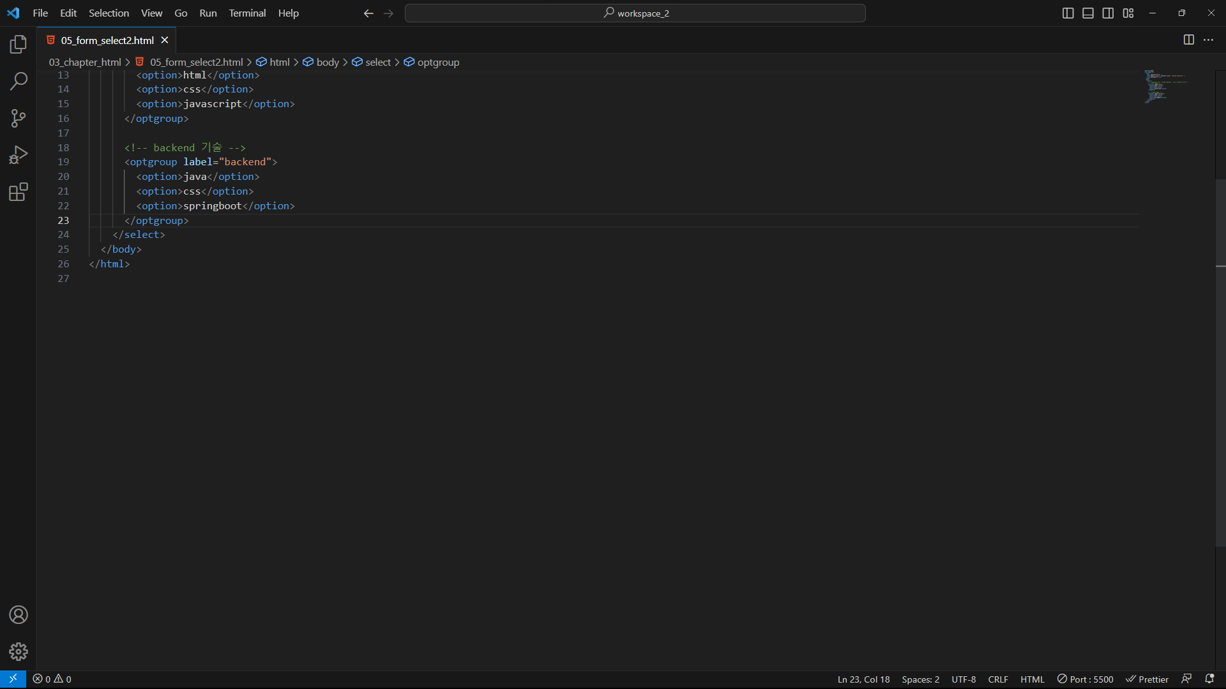This screenshot has height=689, width=1226.
Task: Select the 05_form_select2.html editor tab
Action: (x=107, y=40)
